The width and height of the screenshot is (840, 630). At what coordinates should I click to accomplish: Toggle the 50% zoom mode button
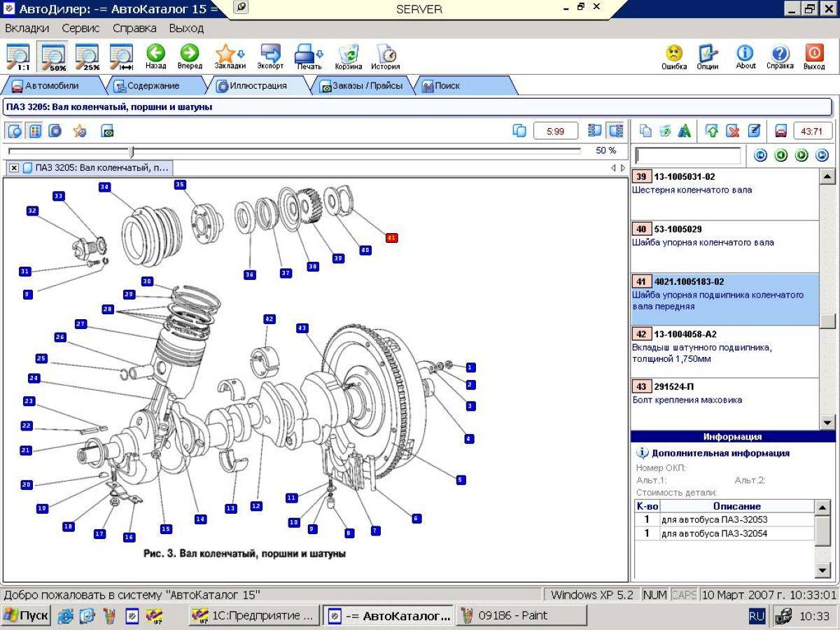(x=53, y=57)
